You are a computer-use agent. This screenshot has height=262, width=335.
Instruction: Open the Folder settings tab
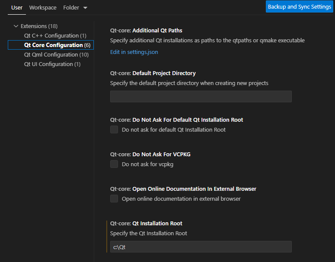(x=71, y=8)
